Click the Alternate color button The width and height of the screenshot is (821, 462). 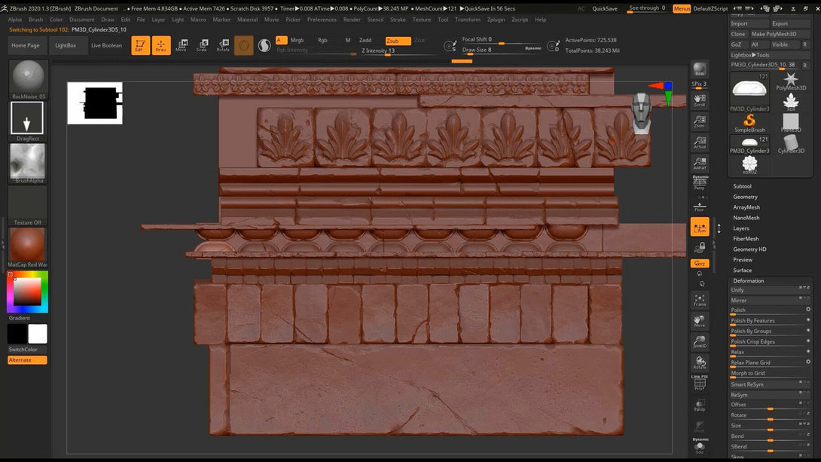pos(27,360)
